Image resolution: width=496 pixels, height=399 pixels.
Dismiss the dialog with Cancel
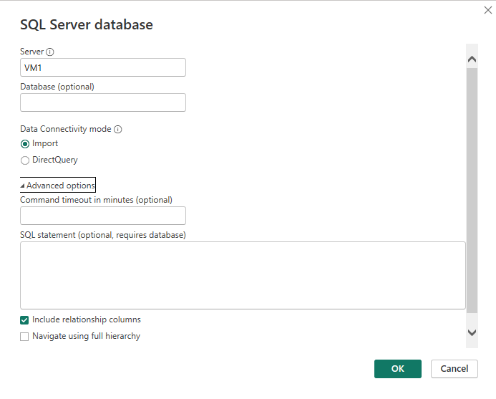[x=454, y=369]
